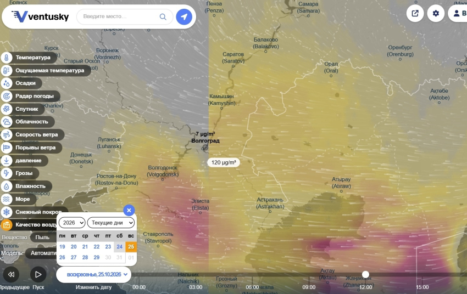Select the Качество воздуха icon
The image size is (467, 294).
[6, 225]
